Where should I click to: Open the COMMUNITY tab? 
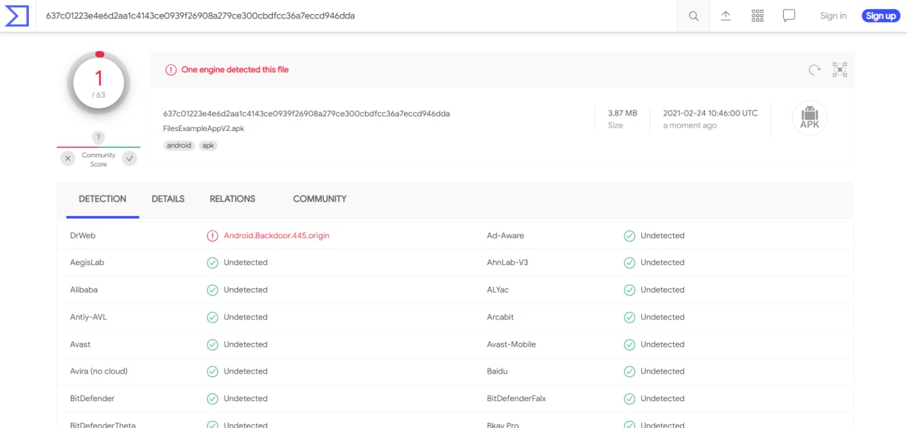point(320,199)
